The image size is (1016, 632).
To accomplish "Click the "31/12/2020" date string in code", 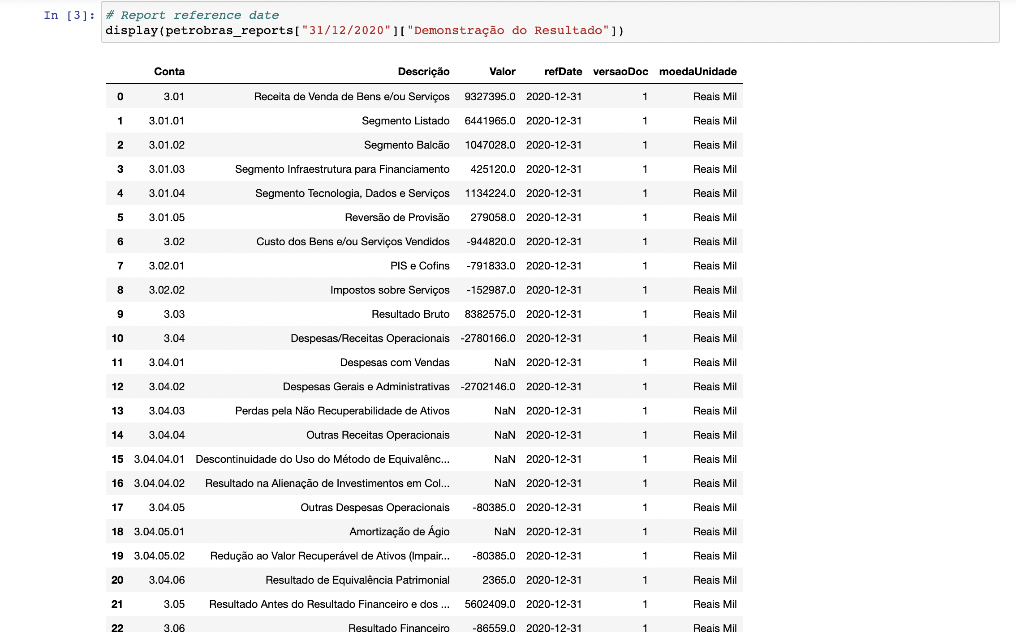I will pyautogui.click(x=346, y=30).
